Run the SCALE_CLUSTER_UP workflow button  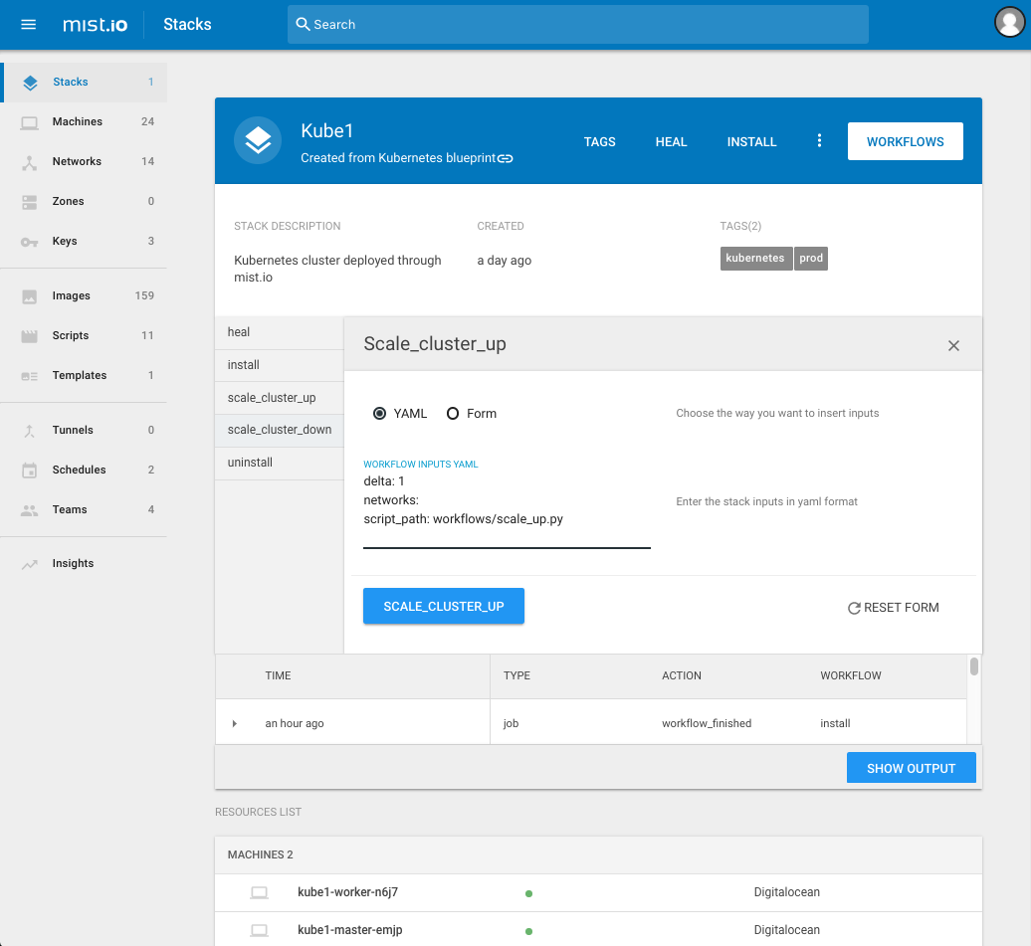tap(443, 606)
